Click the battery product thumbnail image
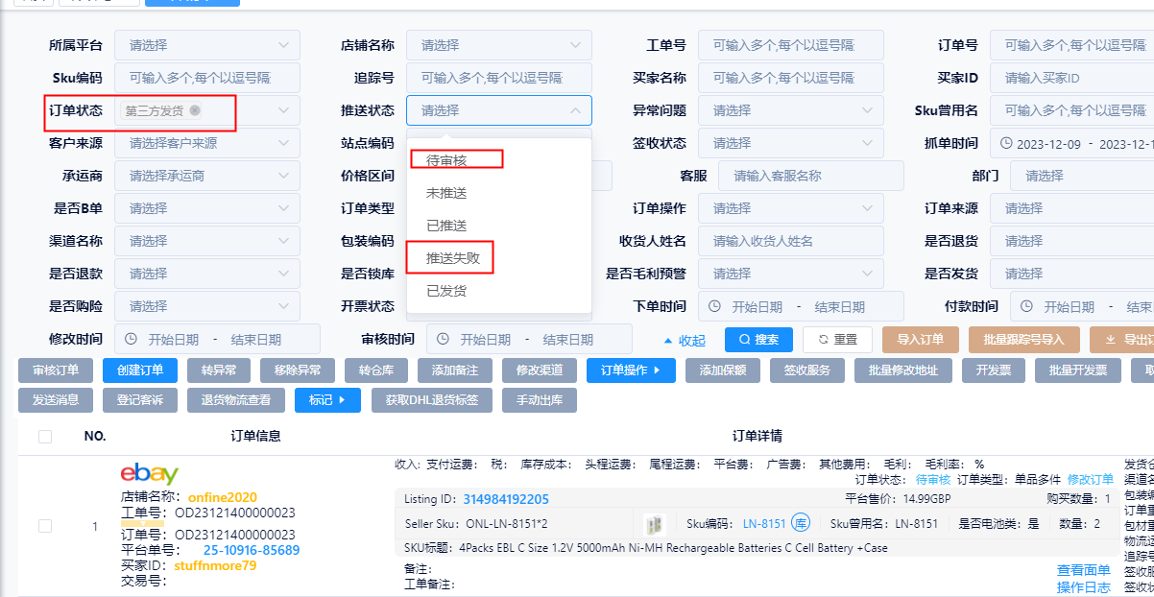The image size is (1154, 597). tap(655, 524)
